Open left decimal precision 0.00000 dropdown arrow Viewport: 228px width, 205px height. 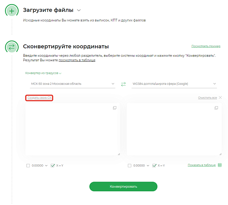47,166
